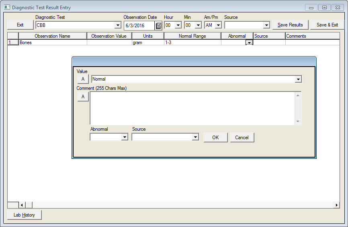Confirm with the OK button
The image size is (348, 227).
click(215, 137)
